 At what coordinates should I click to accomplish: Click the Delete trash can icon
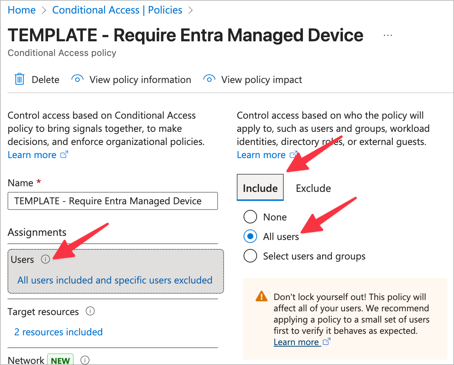coord(19,80)
